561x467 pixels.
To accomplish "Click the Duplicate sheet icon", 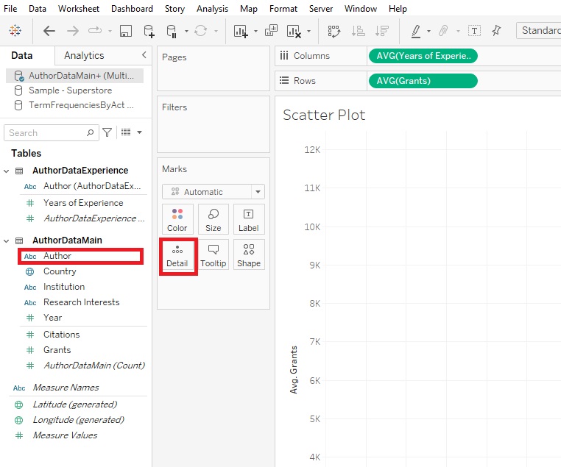I will 271,31.
